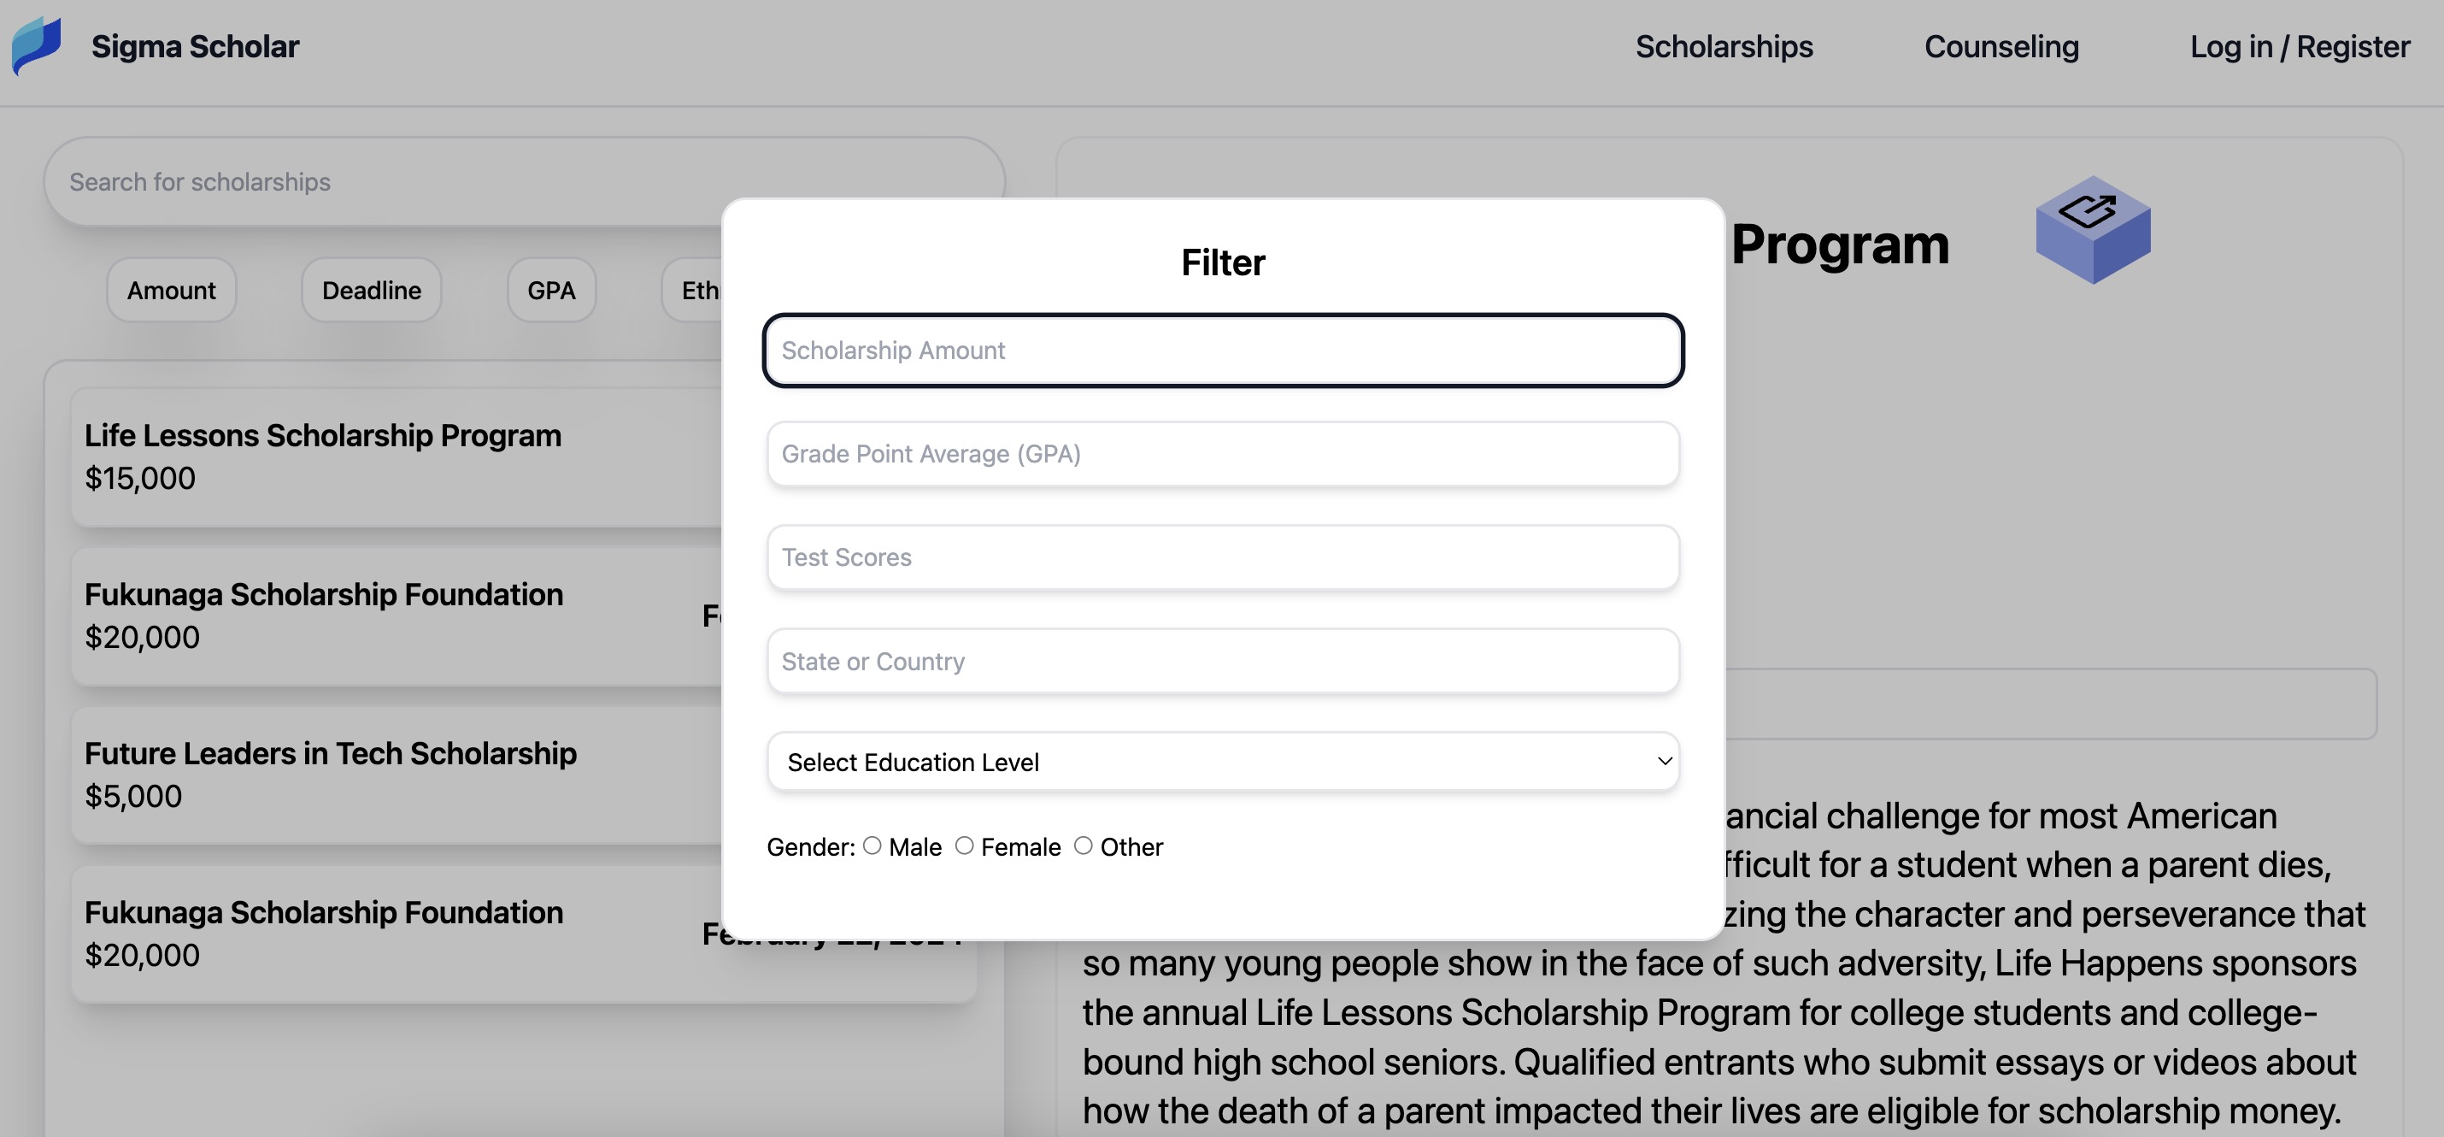Viewport: 2444px width, 1137px height.
Task: Focus the Test Scores input
Action: [x=1222, y=557]
